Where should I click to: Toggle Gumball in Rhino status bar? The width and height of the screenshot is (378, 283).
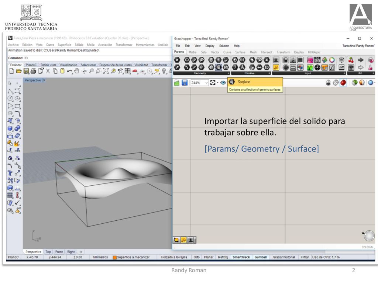click(x=261, y=257)
